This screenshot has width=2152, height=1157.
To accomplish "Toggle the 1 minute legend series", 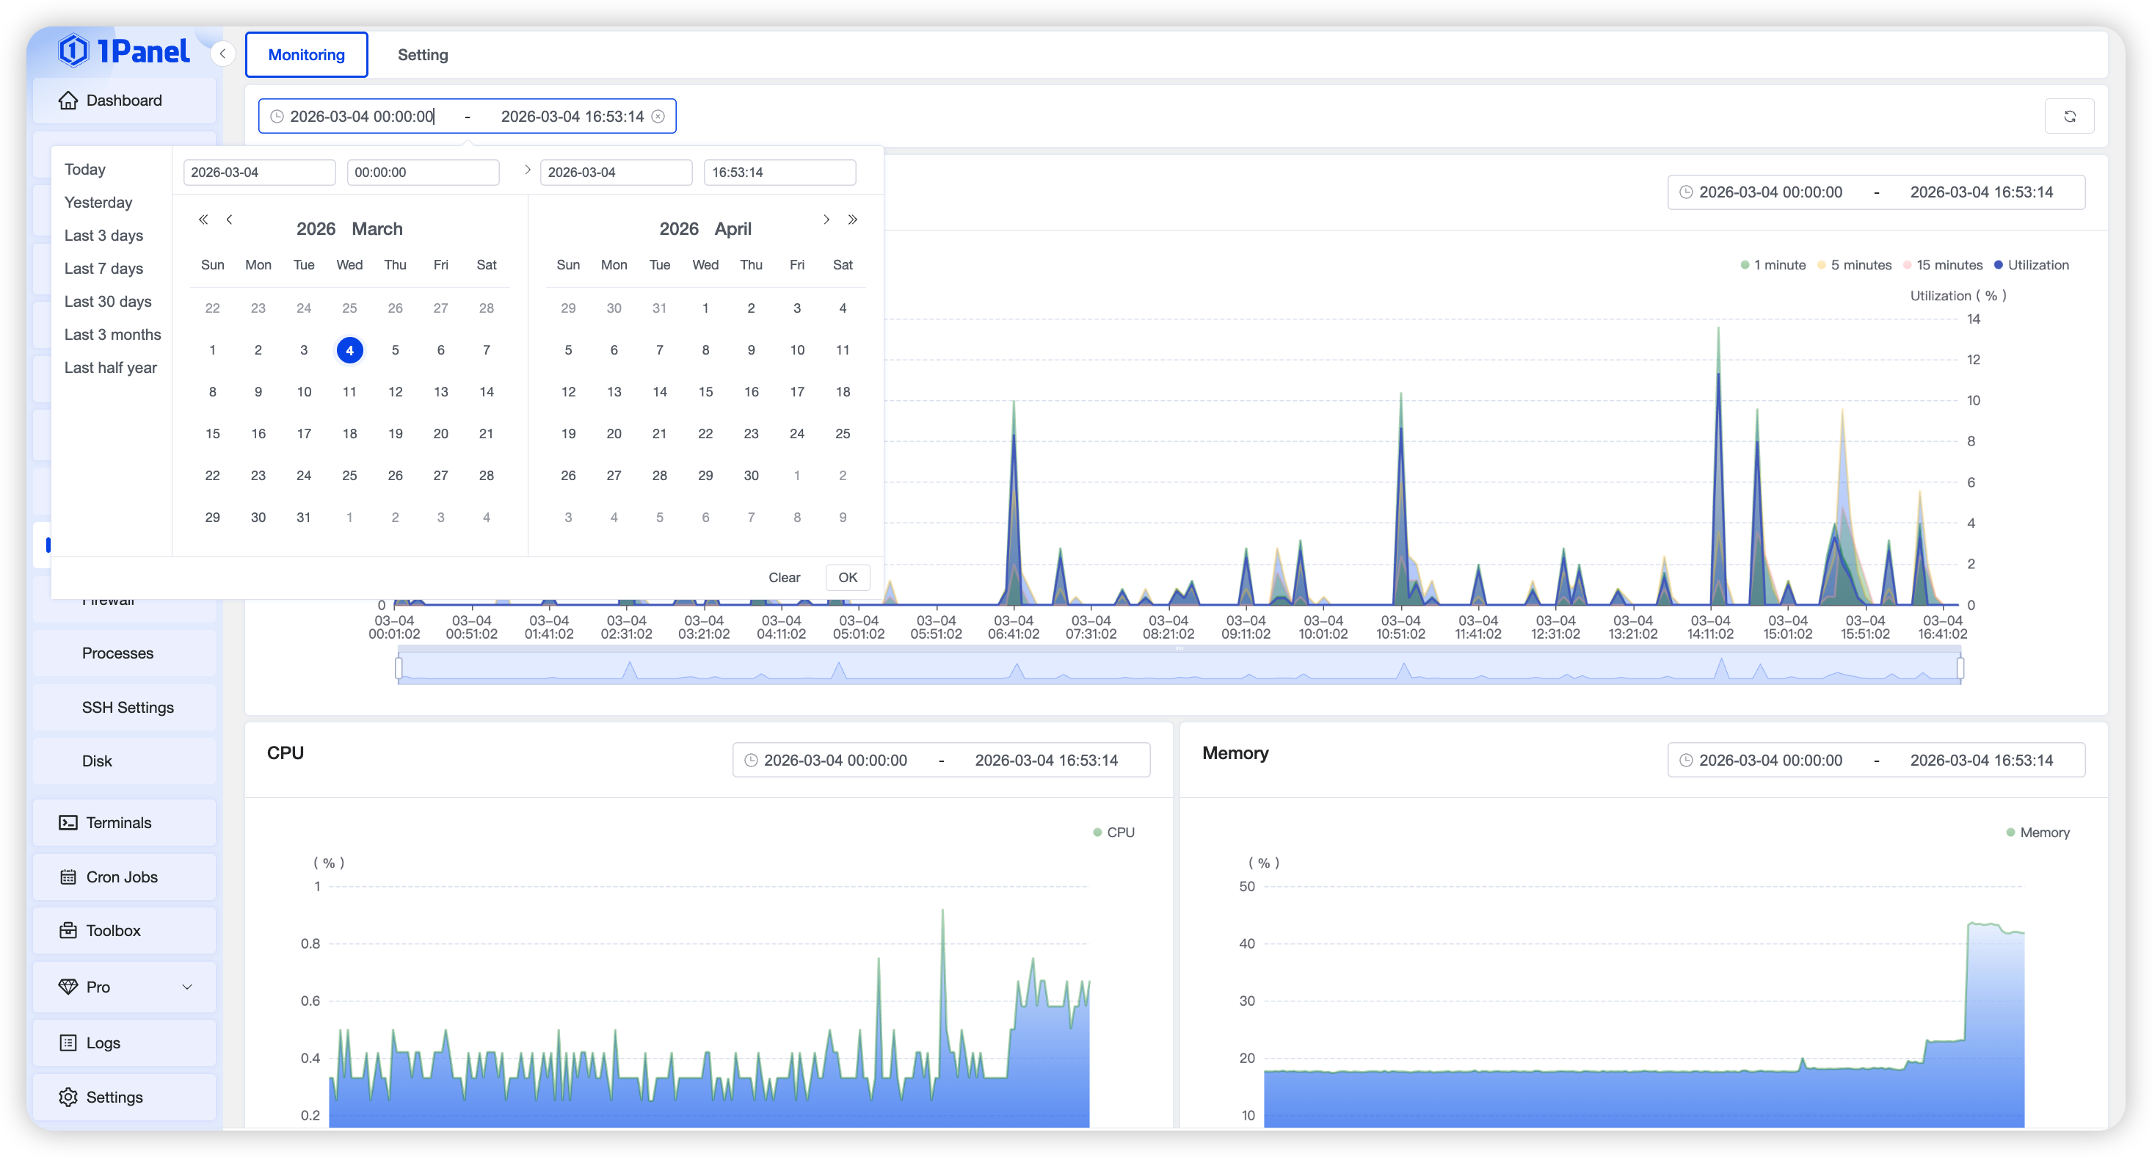I will tap(1773, 265).
